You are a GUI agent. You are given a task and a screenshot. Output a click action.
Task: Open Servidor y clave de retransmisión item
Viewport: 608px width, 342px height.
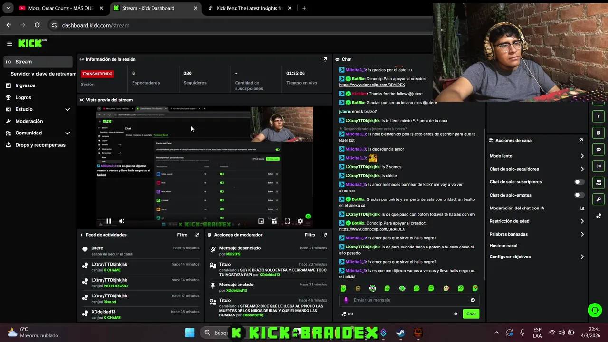43,74
